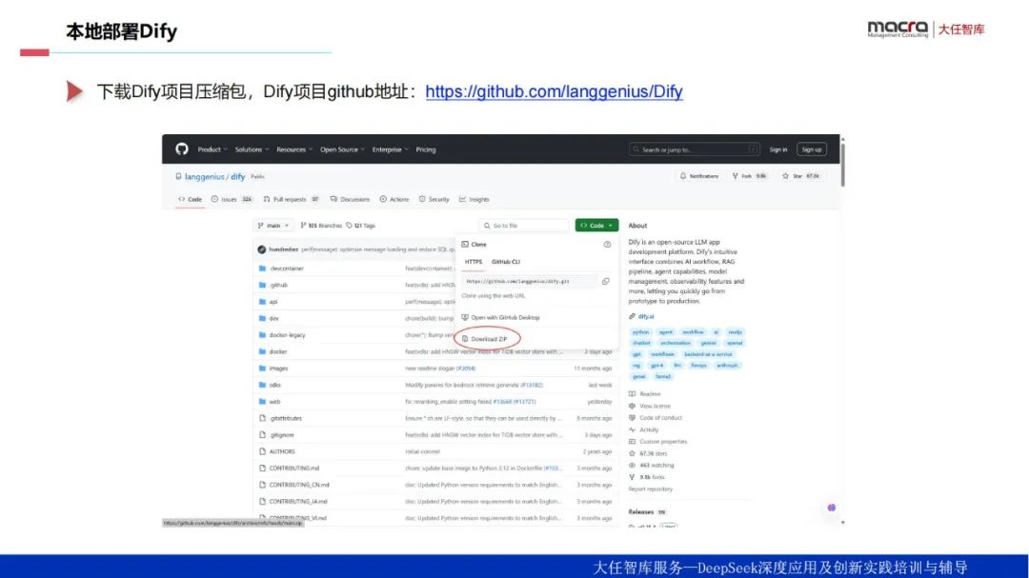Viewport: 1029px width, 578px height.
Task: Click the Report repository link
Action: [651, 489]
